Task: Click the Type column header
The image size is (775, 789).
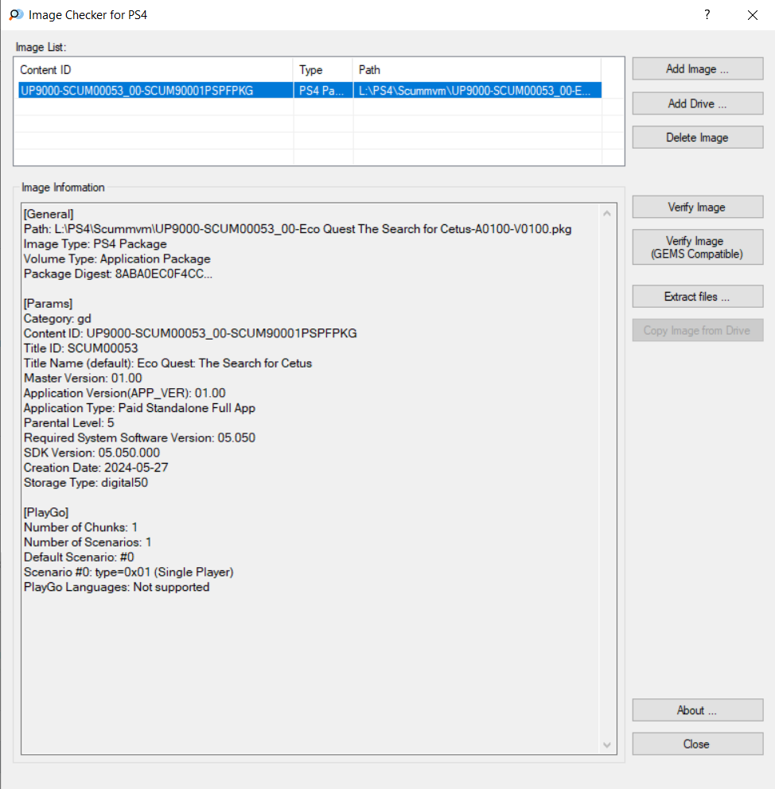Action: point(323,70)
